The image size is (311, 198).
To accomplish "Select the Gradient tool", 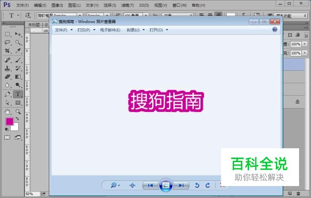I will (x=18, y=77).
